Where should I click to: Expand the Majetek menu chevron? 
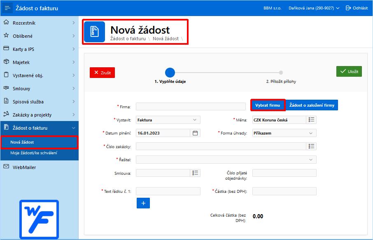pyautogui.click(x=74, y=62)
